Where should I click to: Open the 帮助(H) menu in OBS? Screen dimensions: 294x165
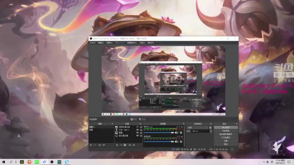point(151,43)
